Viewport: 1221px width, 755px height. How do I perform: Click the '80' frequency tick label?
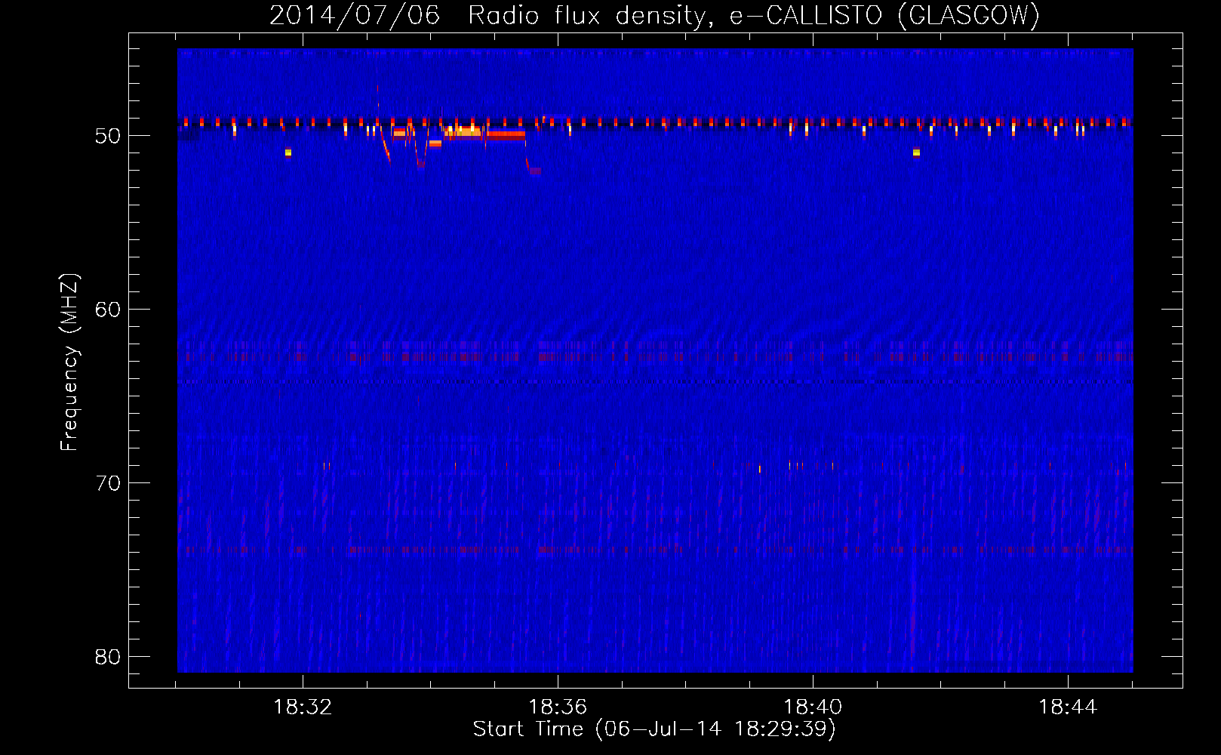tap(108, 657)
